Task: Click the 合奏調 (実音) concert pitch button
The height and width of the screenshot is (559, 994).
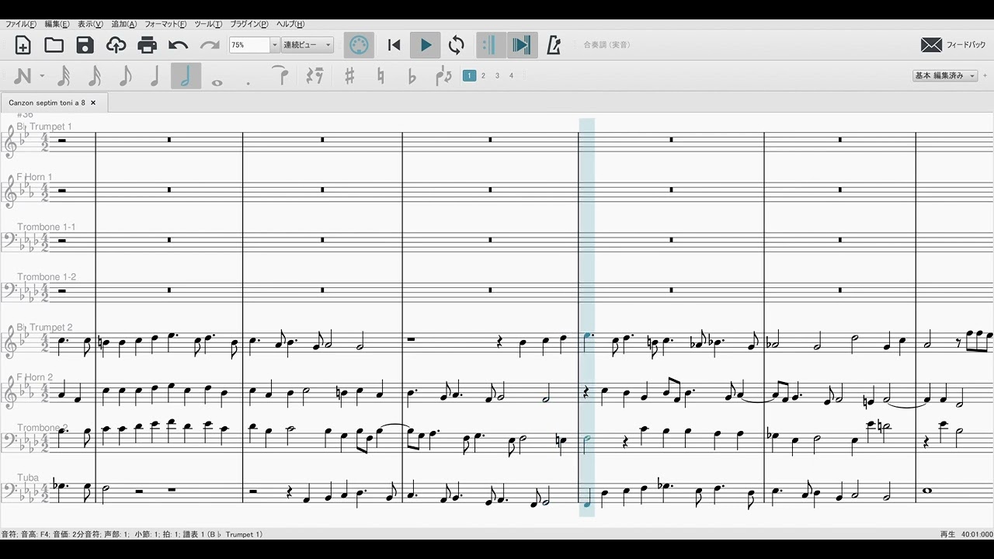Action: pyautogui.click(x=606, y=45)
